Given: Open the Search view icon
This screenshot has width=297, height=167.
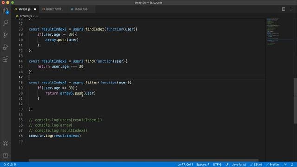Looking at the screenshot, I should (x=6, y=23).
